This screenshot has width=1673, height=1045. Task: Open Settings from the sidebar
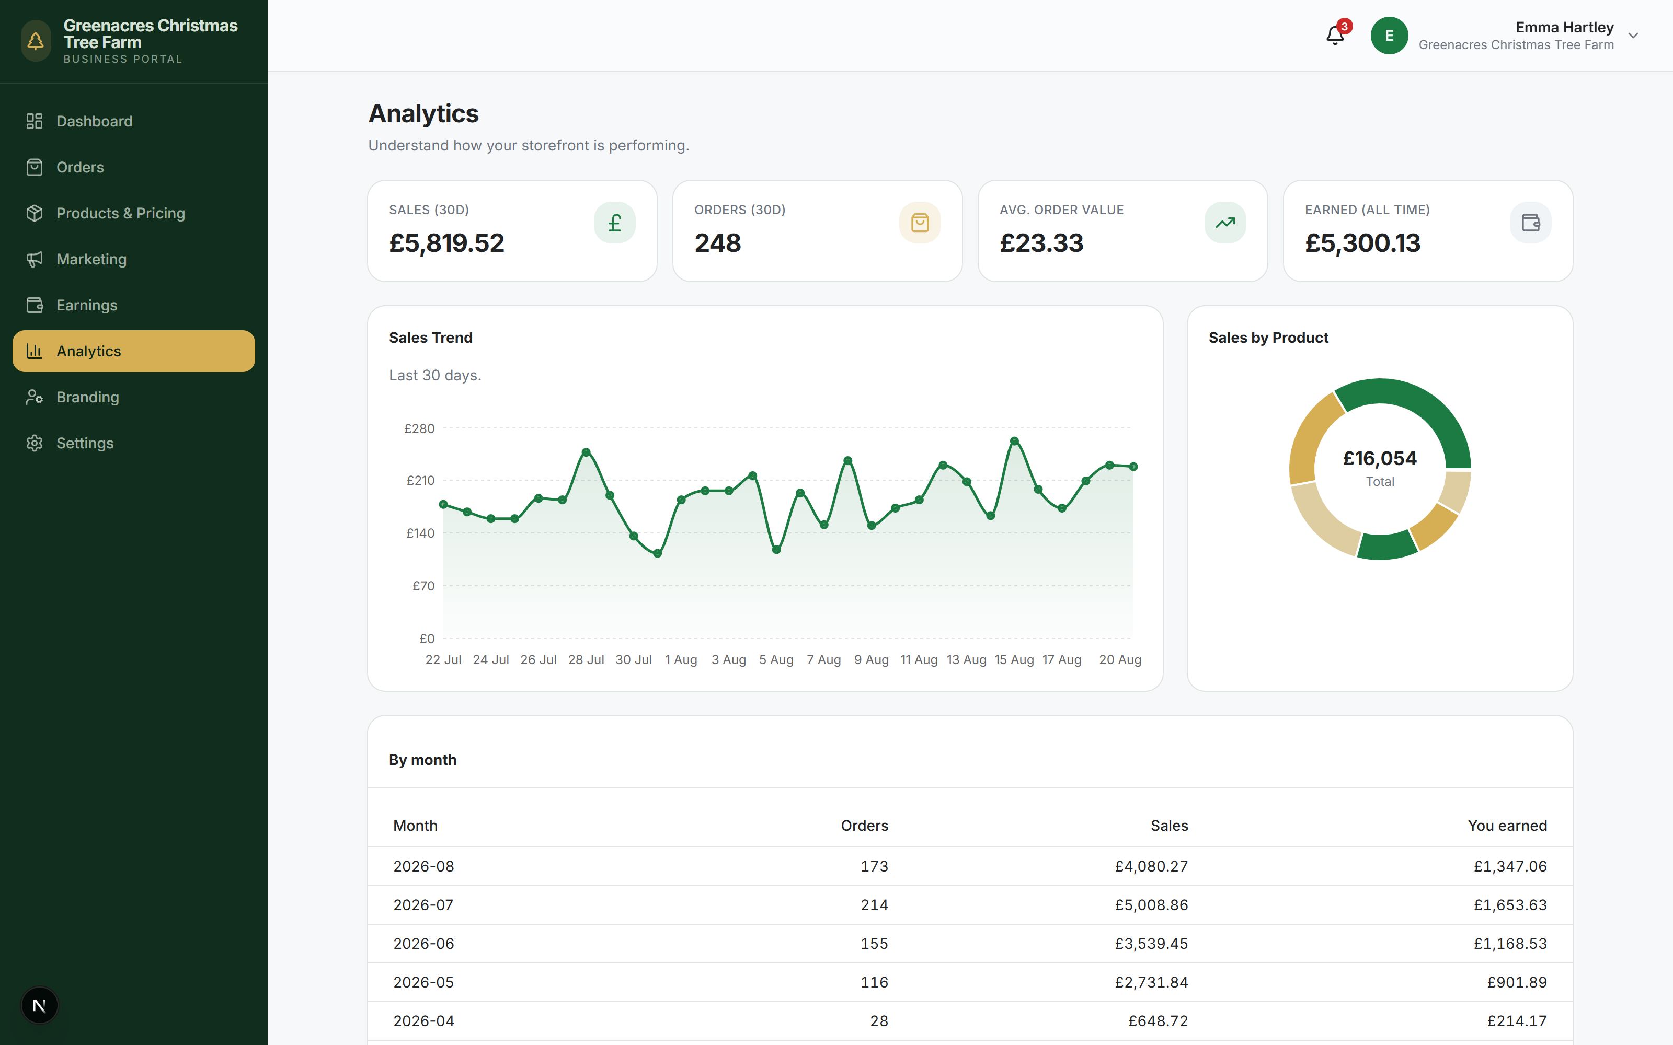(133, 443)
